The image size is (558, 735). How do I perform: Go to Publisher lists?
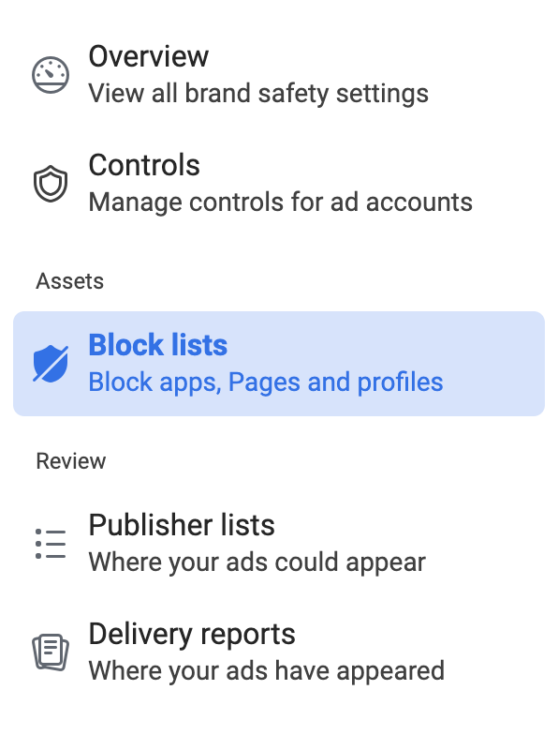(x=279, y=544)
